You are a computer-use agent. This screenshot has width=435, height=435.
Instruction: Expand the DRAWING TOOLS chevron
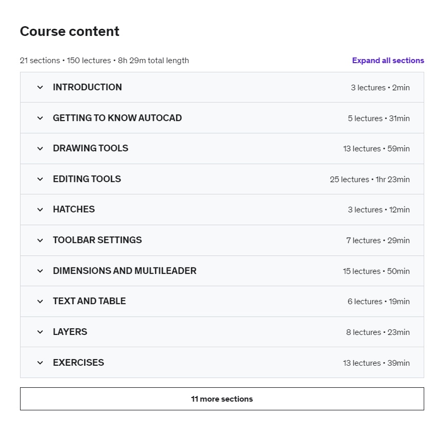(x=40, y=149)
